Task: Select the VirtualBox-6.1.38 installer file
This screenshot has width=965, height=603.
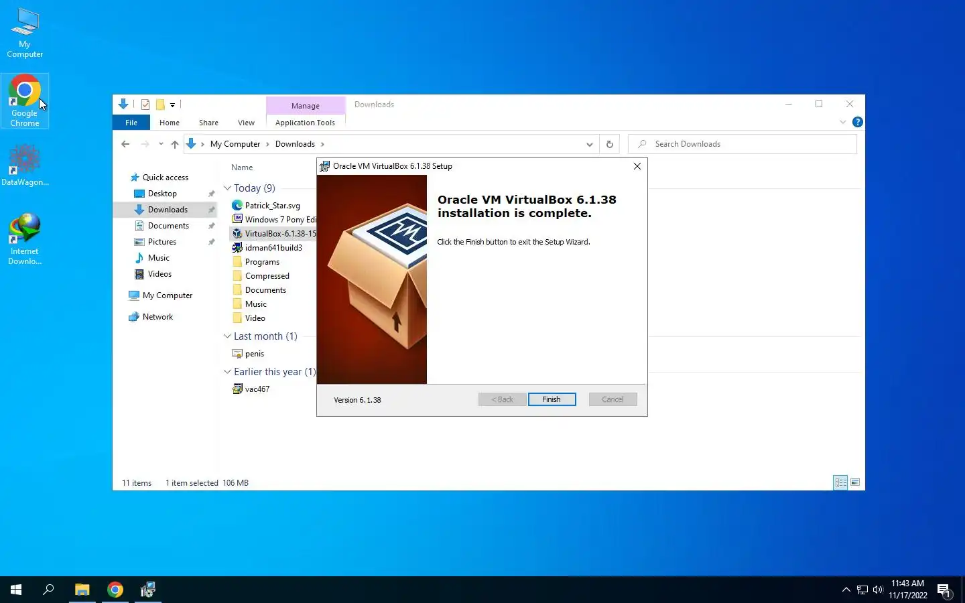Action: tap(273, 234)
